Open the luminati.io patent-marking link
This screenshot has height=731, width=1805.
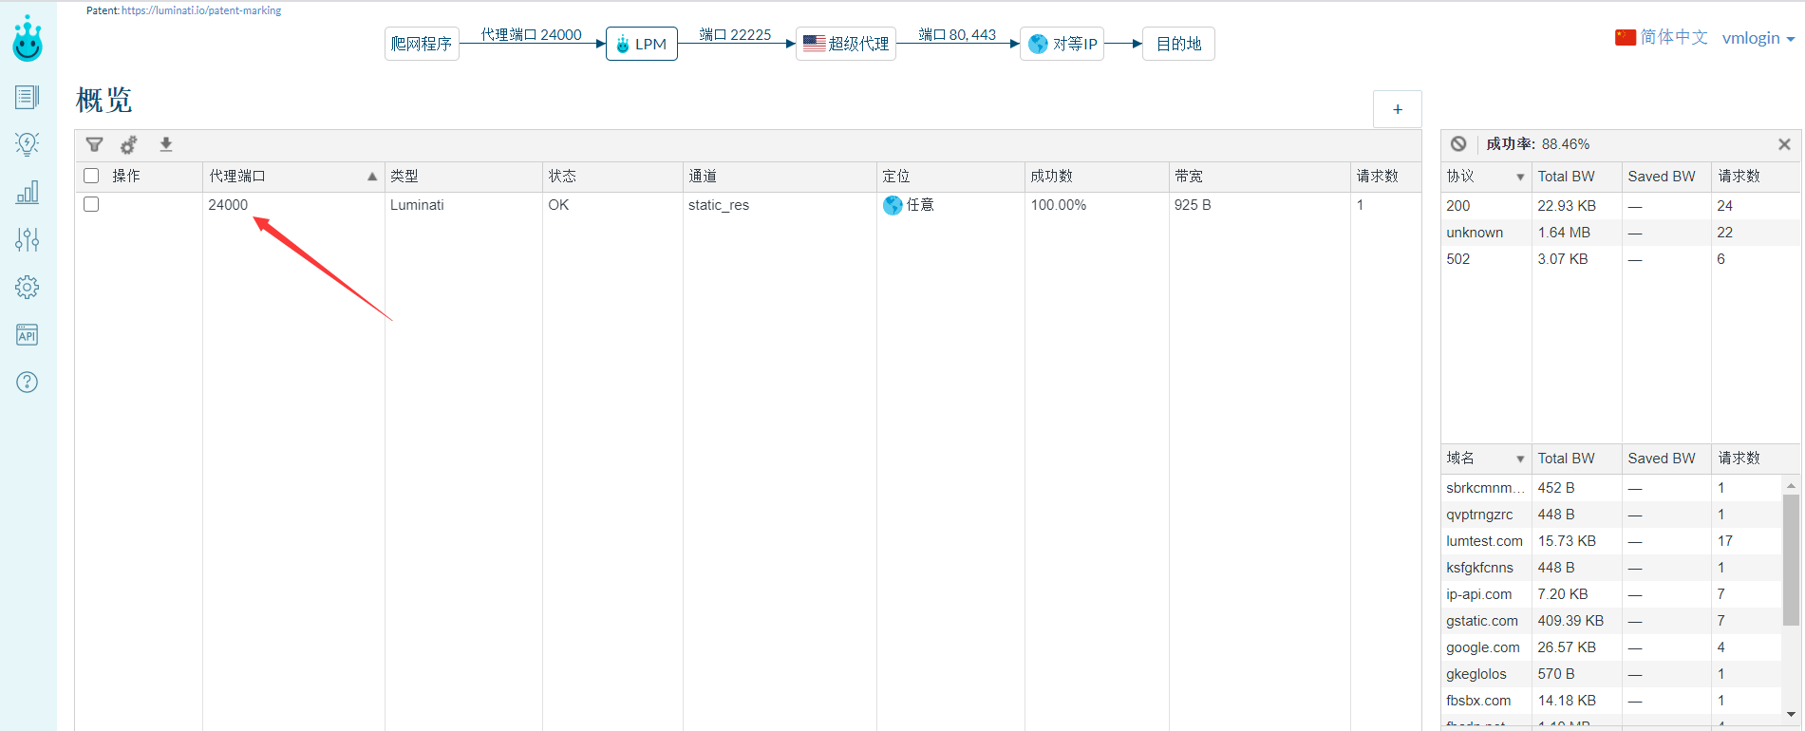(x=201, y=10)
